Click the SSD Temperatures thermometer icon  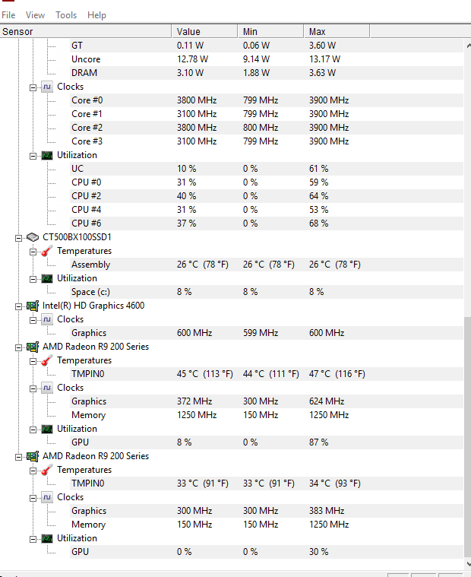pos(47,251)
